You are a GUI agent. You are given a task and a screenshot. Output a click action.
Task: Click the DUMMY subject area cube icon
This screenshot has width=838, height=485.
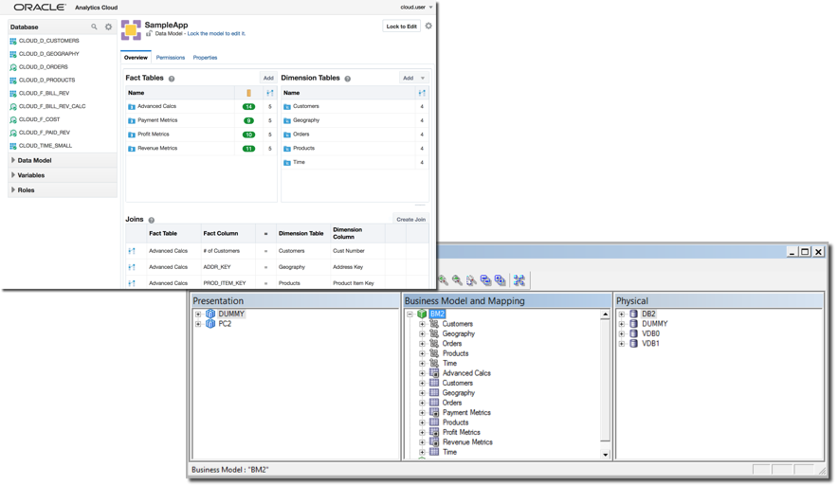coord(210,314)
